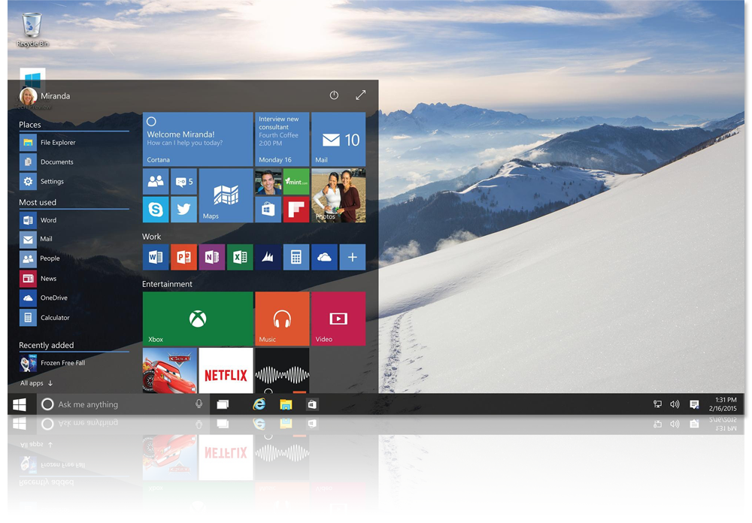Open Miranda's account picture
This screenshot has height=523, width=752.
[28, 96]
